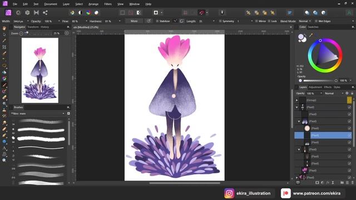The height and width of the screenshot is (200, 356).
Task: Open the Export persona share icon
Action: 45,13
